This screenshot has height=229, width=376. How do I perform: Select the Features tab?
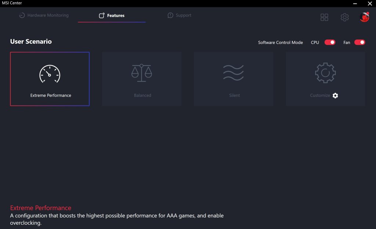(x=112, y=15)
